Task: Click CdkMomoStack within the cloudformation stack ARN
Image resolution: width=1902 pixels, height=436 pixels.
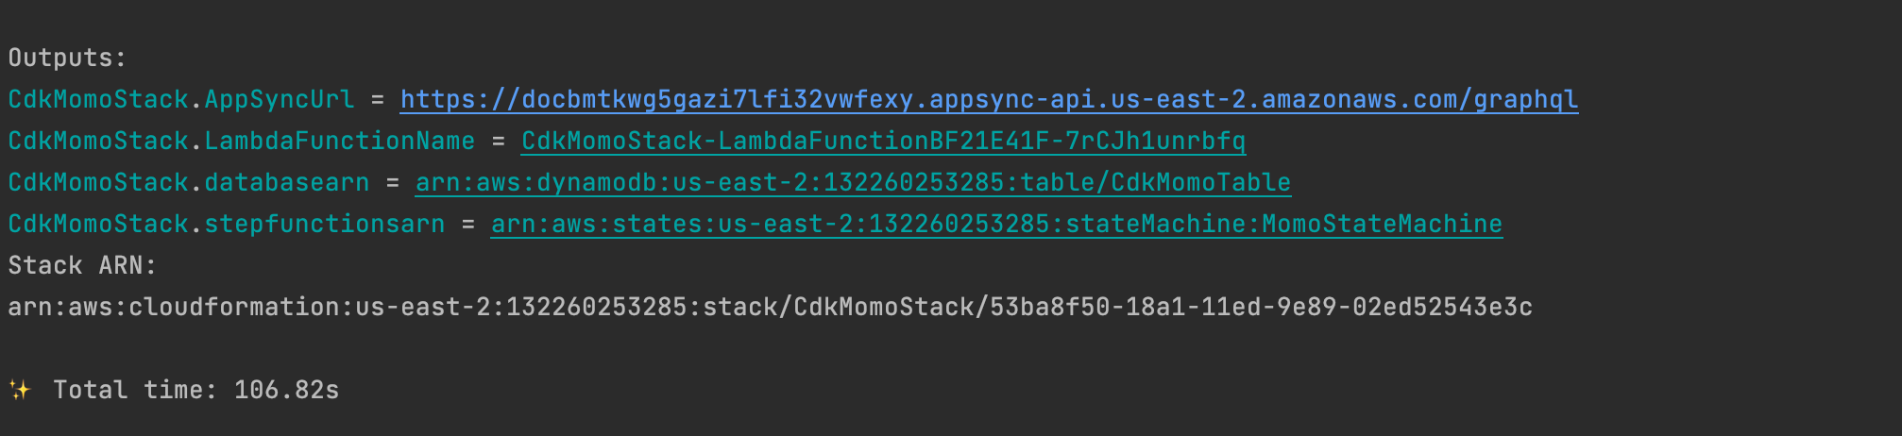Action: (x=884, y=308)
